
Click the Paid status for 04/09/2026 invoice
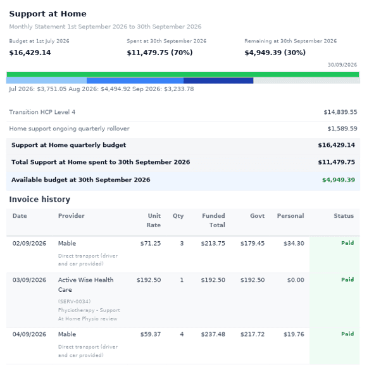click(347, 334)
